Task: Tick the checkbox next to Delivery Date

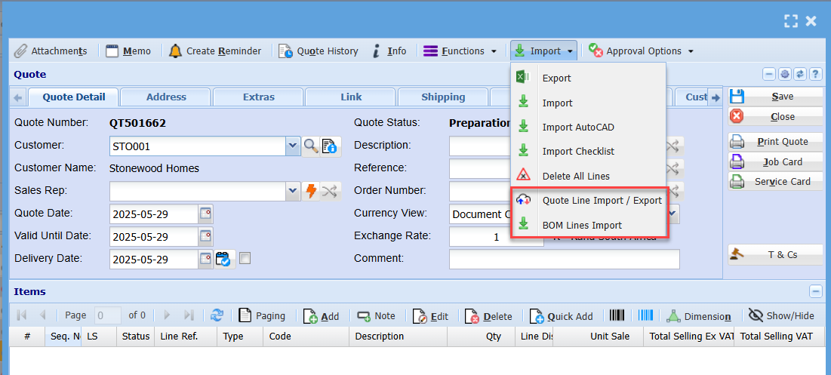Action: click(x=245, y=259)
